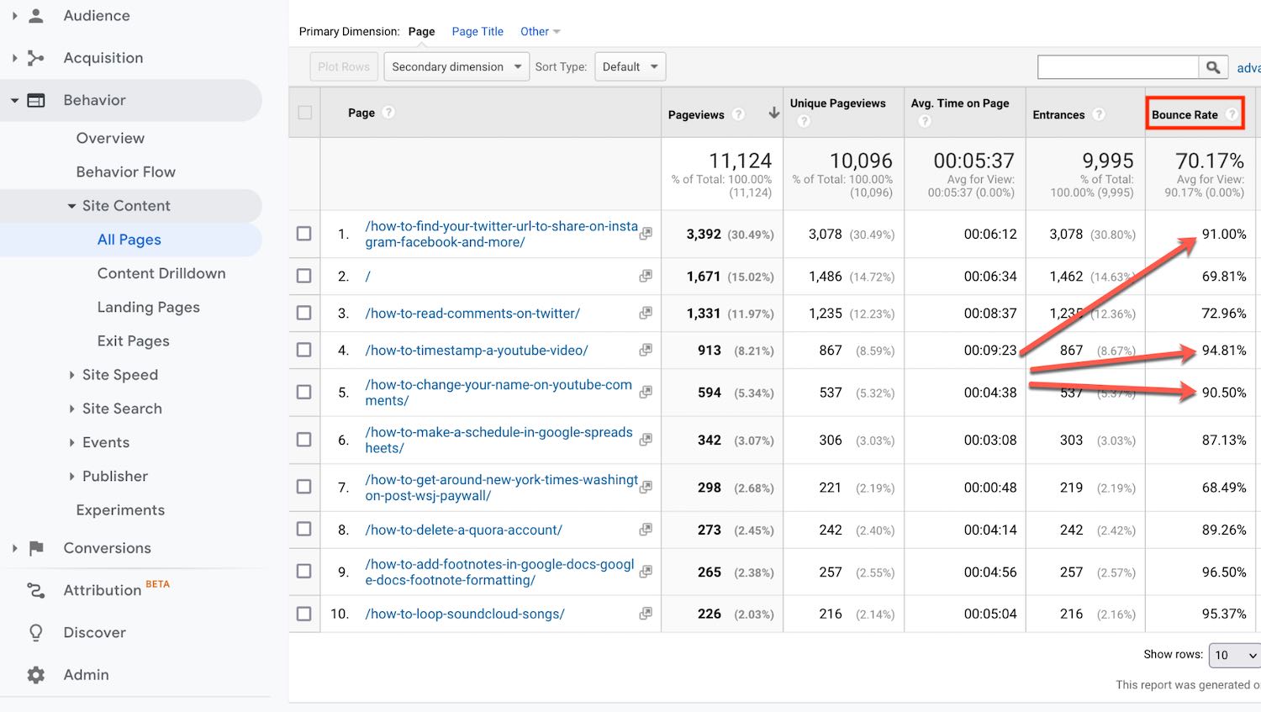
Task: Check row 8 delete-a-quora-account checkbox
Action: pos(304,530)
